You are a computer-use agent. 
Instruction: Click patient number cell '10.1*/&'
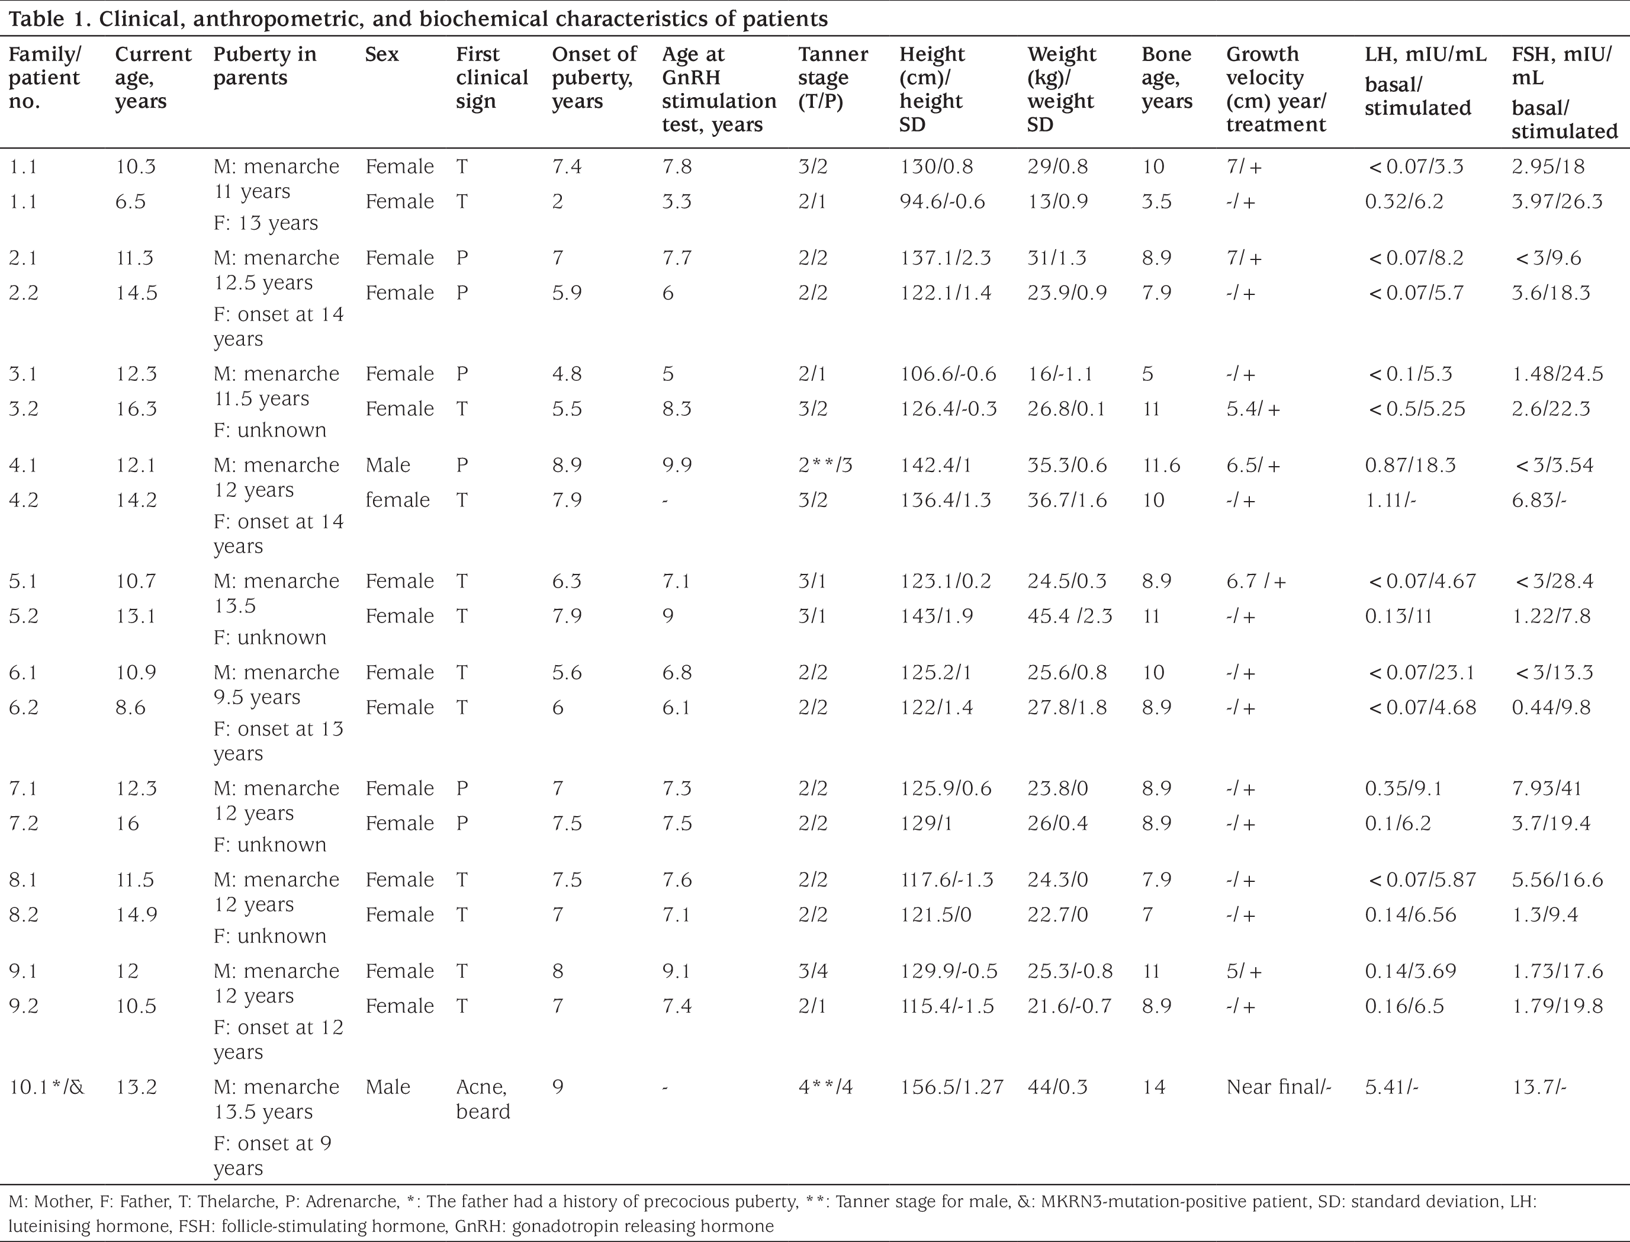[46, 1087]
